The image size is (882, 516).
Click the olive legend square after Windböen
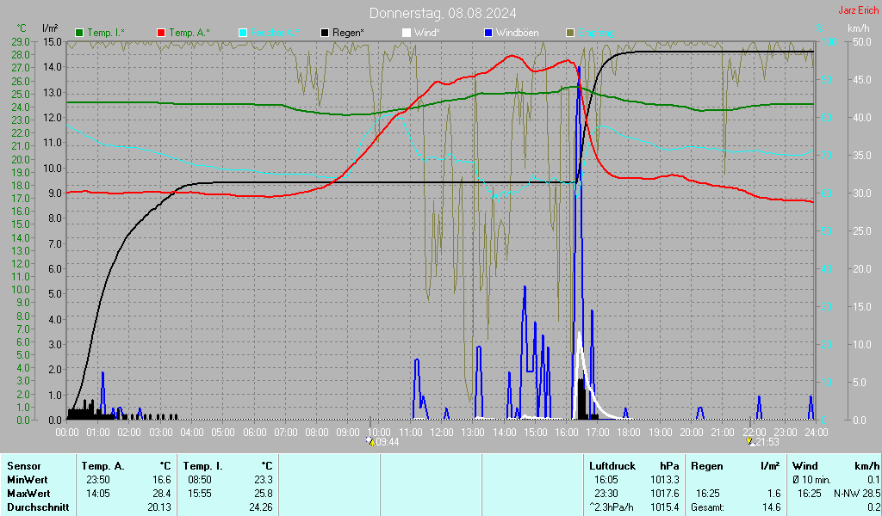[570, 33]
